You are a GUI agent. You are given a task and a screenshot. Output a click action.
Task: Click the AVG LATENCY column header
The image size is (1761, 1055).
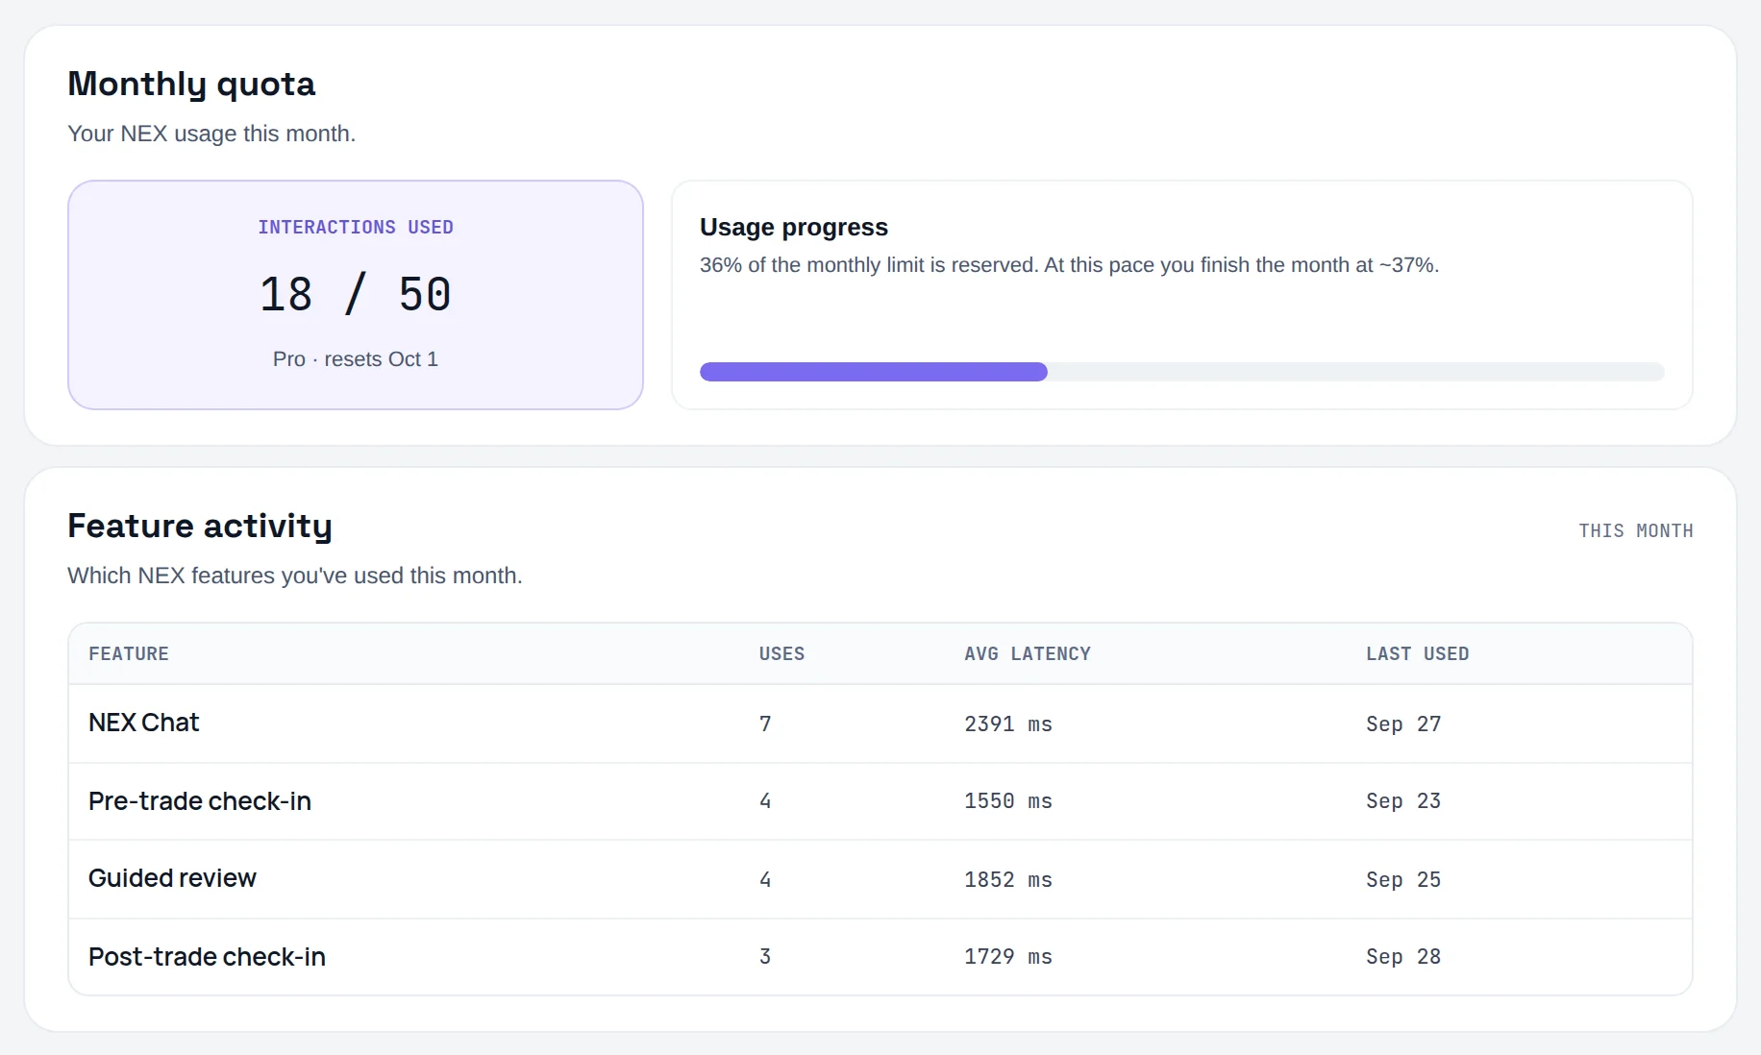point(1028,654)
